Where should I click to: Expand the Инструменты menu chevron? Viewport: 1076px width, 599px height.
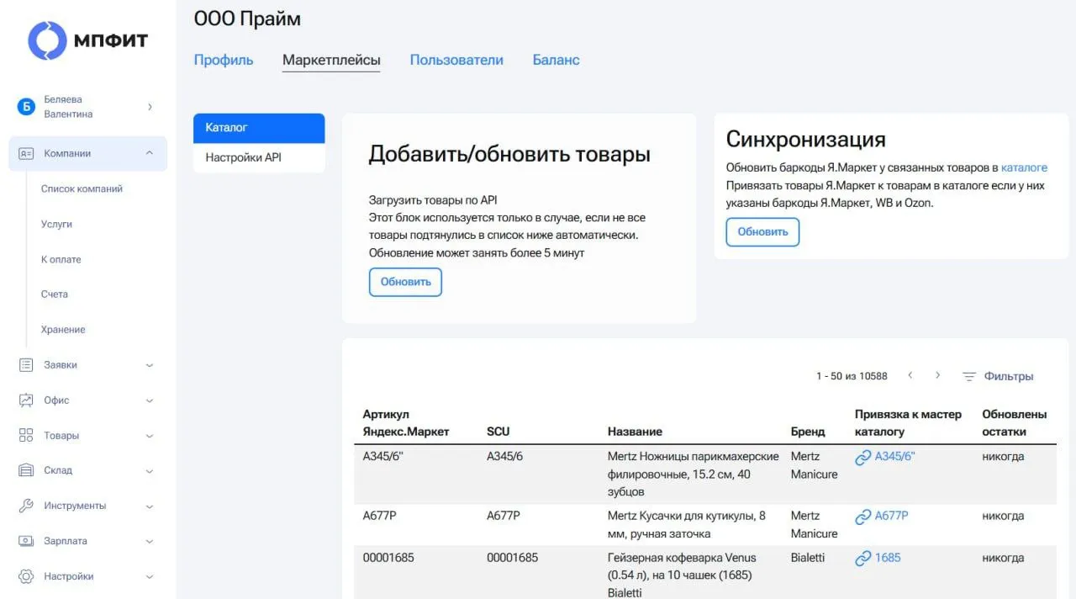tap(150, 506)
